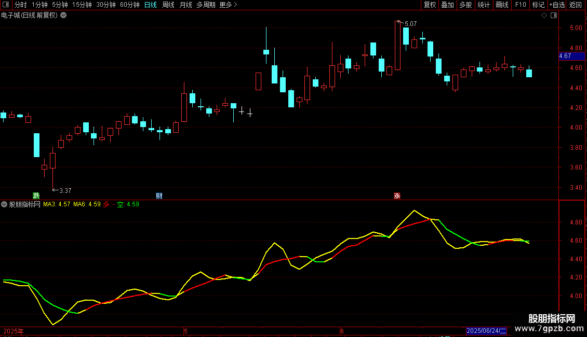This screenshot has width=587, height=337.
Task: Open F10 company information
Action: 521,5
